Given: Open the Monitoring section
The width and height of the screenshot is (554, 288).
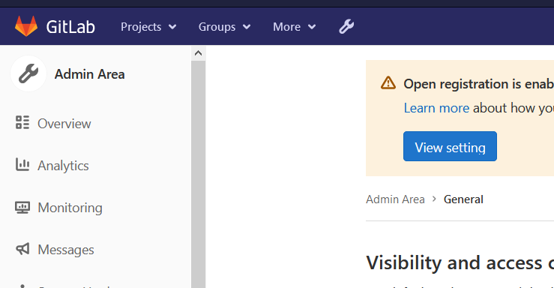Looking at the screenshot, I should pyautogui.click(x=70, y=208).
